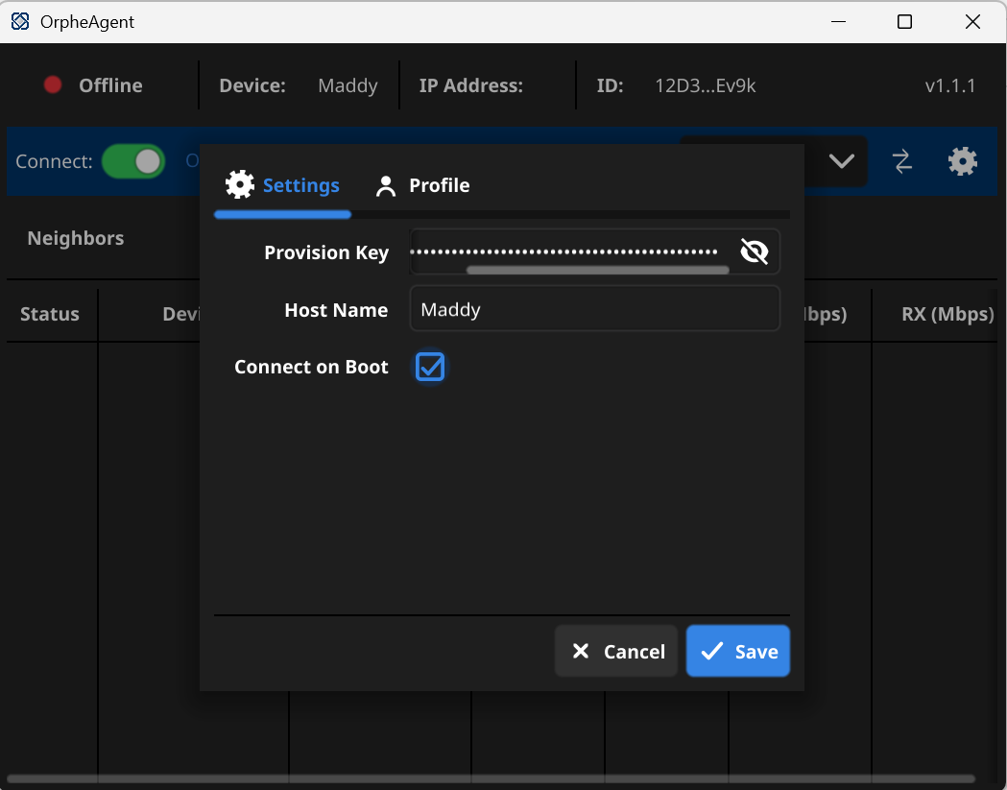
Task: Click the RX (Mbps) column header
Action: [x=947, y=314]
